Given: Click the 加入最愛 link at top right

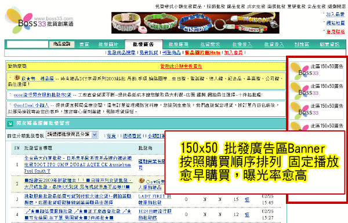Looking at the screenshot, I should (335, 14).
